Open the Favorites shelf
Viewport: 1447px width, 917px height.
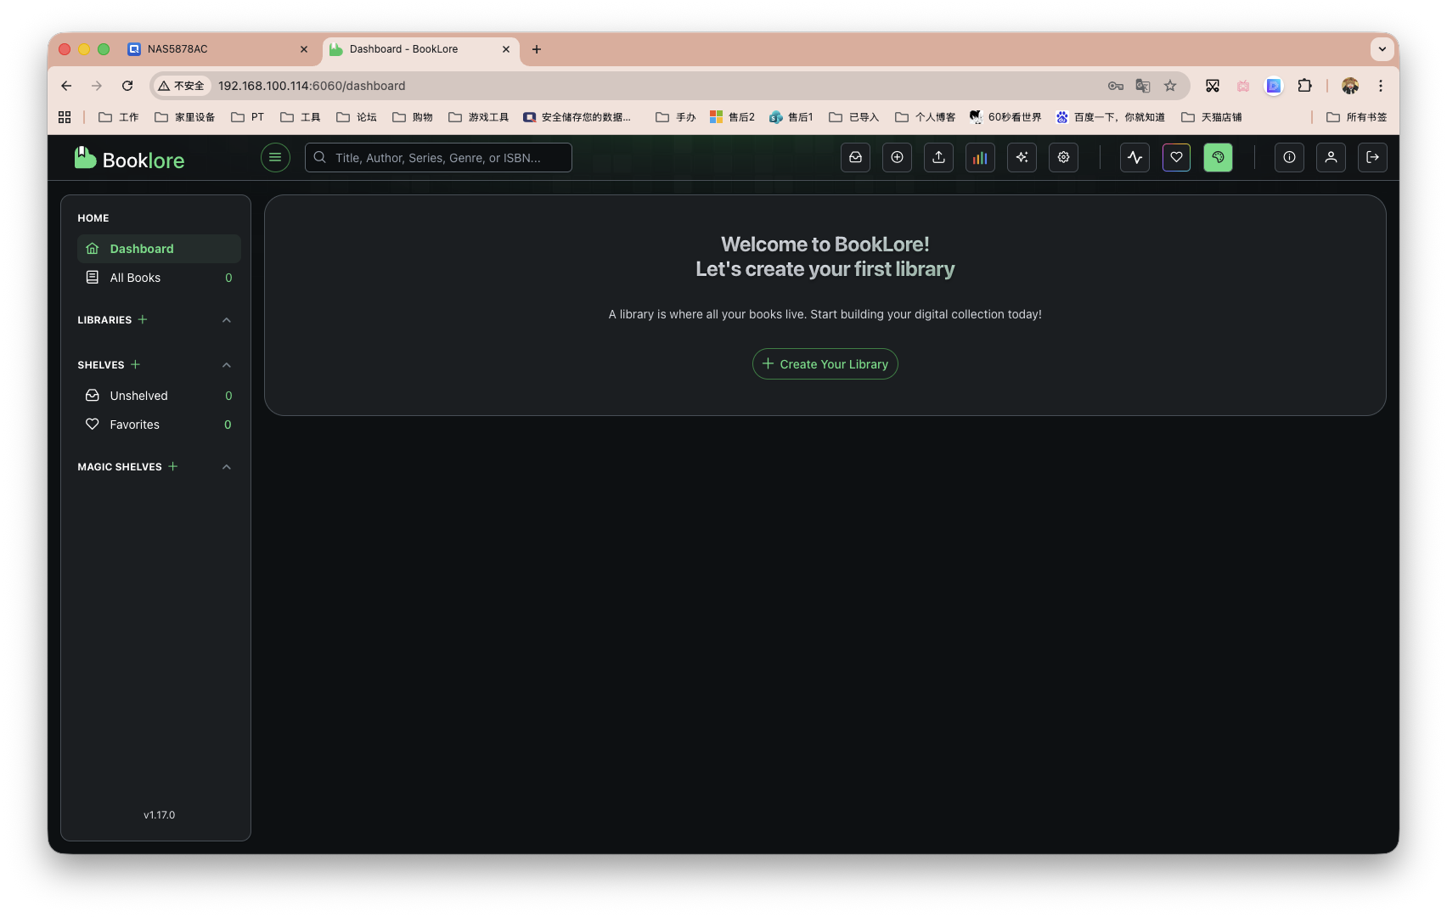coord(159,425)
